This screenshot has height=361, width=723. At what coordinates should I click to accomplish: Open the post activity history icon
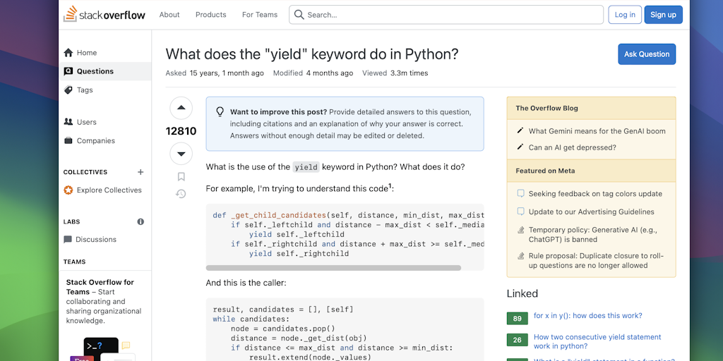pyautogui.click(x=181, y=194)
